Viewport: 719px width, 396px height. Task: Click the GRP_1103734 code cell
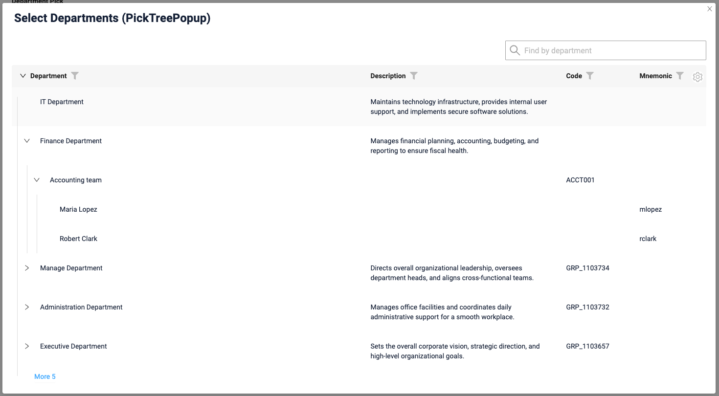(x=587, y=268)
